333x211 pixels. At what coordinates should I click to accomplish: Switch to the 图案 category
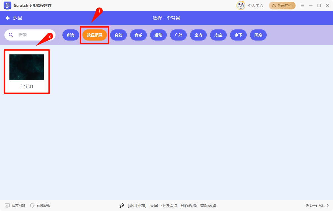(x=258, y=35)
